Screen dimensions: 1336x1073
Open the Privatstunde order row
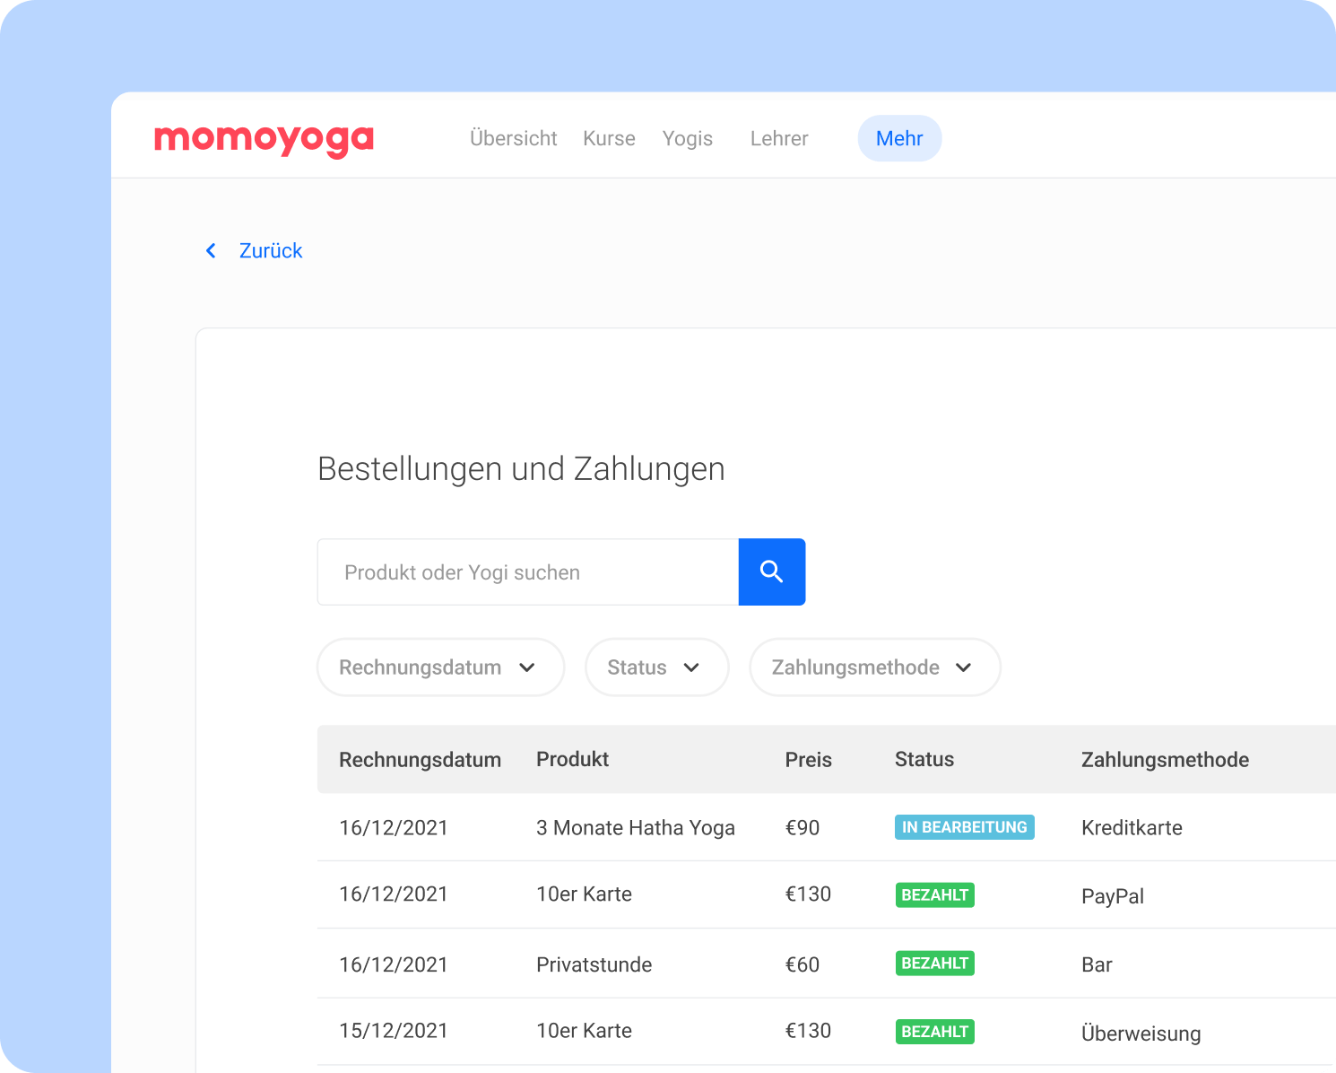(594, 964)
